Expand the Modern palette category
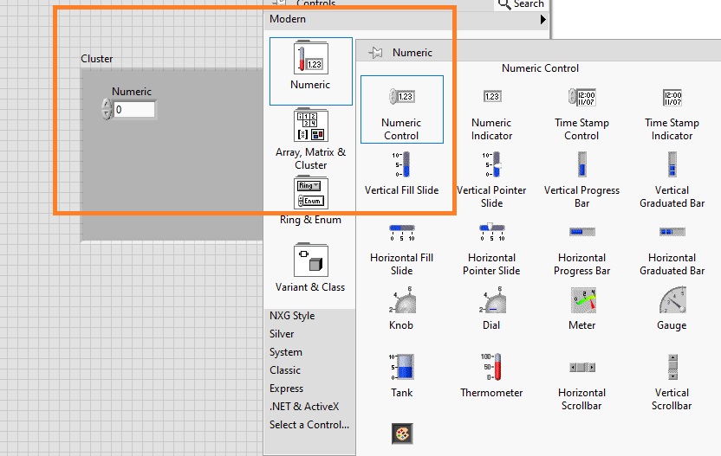Screen dimensions: 721x456 pos(407,19)
